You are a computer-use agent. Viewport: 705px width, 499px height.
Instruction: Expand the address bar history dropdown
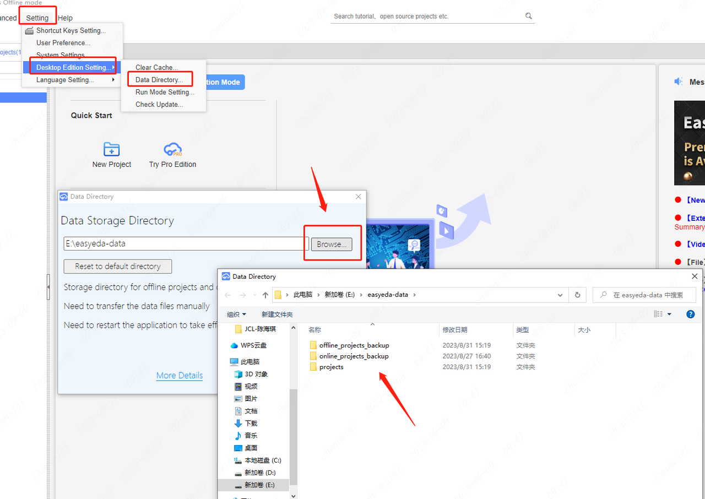[x=561, y=295]
